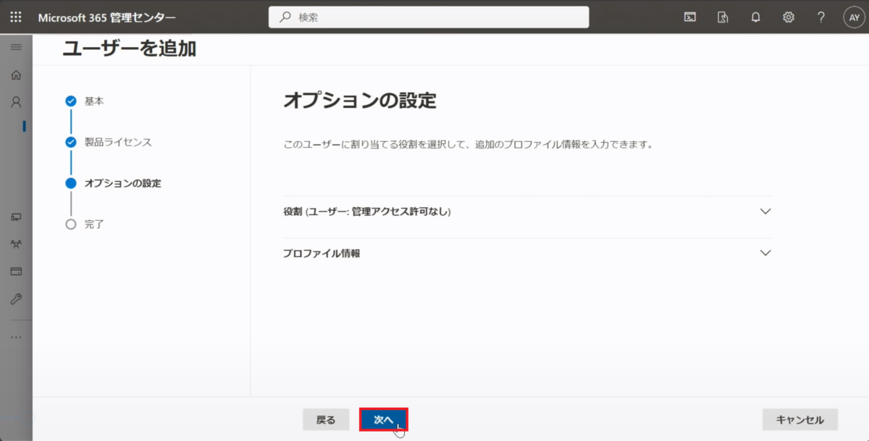Open the notifications bell
The image size is (869, 441).
point(755,17)
